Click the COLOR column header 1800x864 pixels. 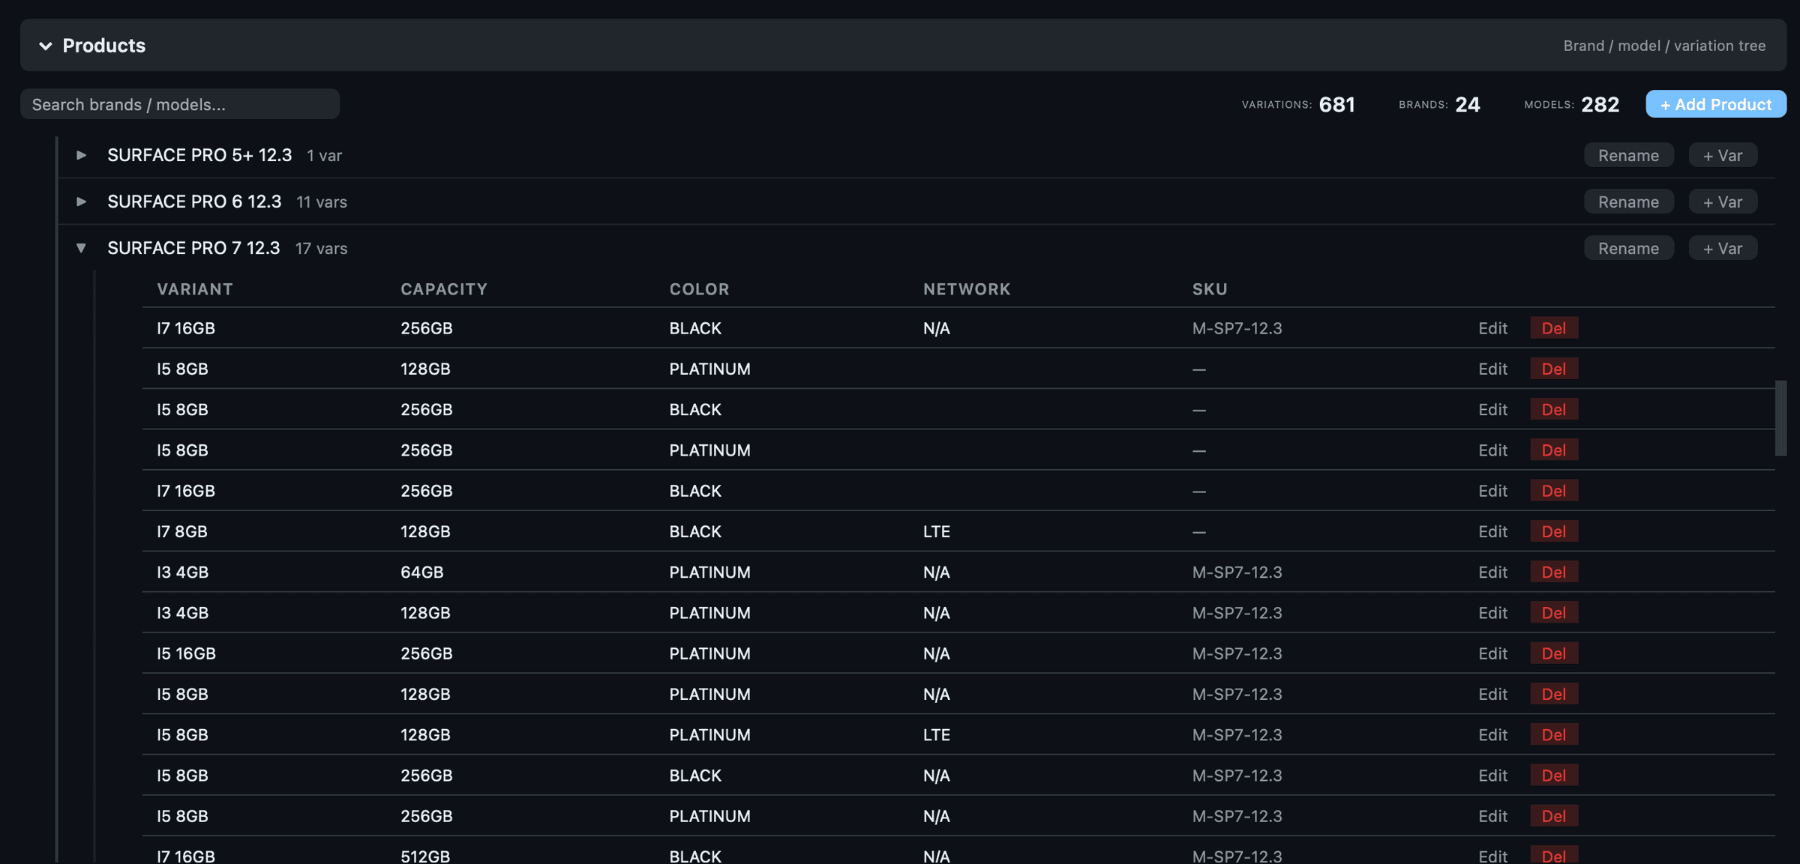click(x=699, y=289)
